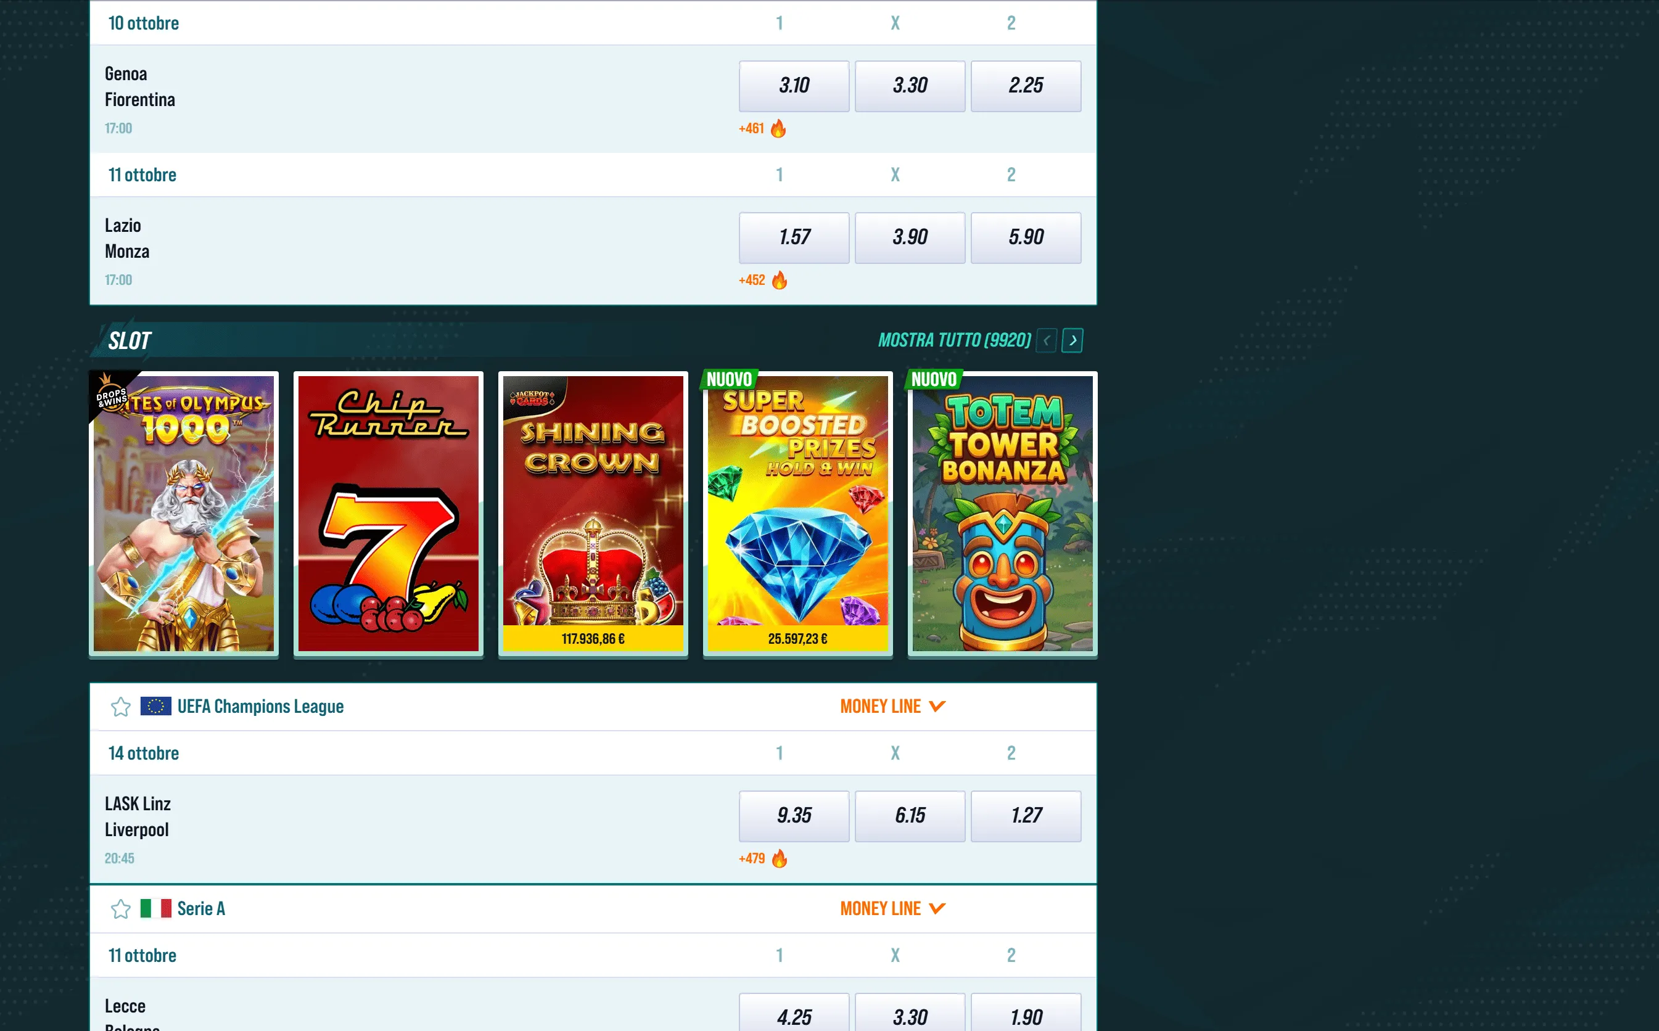Expand Money Line dropdown for Champions League
The height and width of the screenshot is (1031, 1659).
(x=892, y=707)
